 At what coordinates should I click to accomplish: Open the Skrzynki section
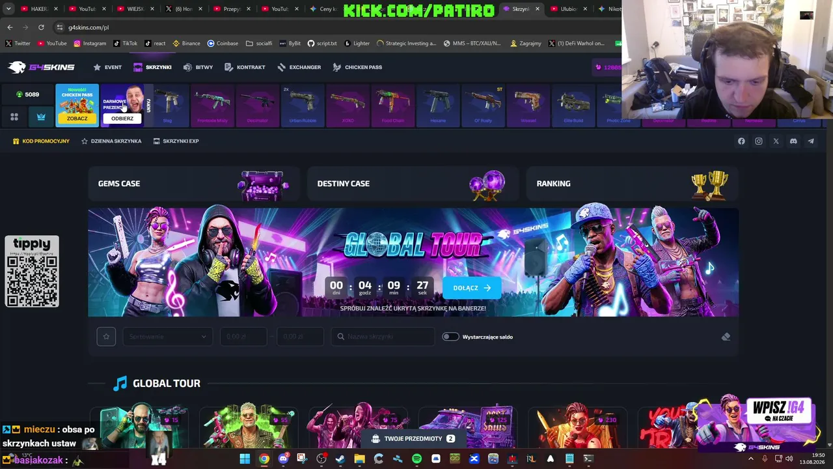point(152,67)
